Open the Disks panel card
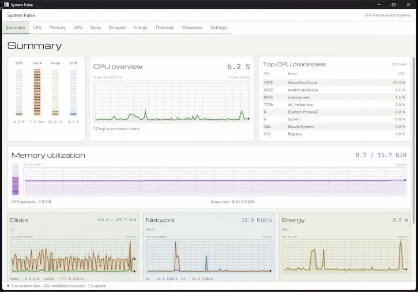The image size is (418, 292). click(x=73, y=247)
